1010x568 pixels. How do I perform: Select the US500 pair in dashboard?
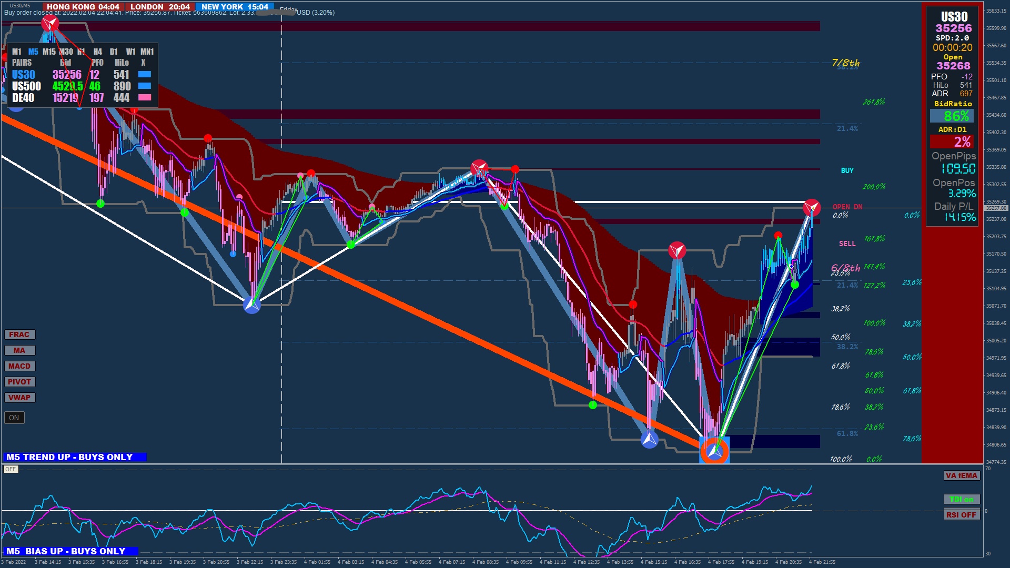pos(26,86)
